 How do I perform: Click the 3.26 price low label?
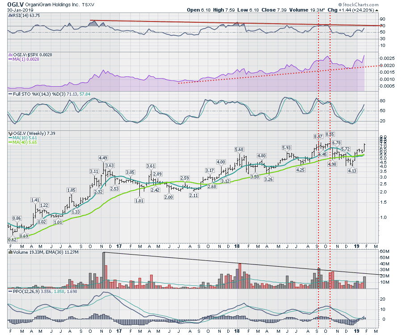click(x=268, y=180)
